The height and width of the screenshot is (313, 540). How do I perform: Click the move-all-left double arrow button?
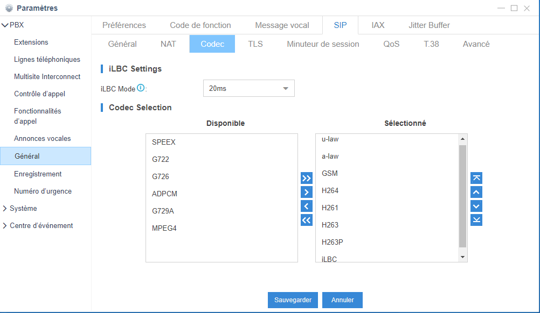tap(307, 220)
